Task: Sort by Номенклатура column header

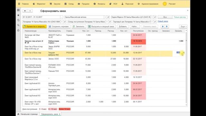Action: (x=34, y=31)
